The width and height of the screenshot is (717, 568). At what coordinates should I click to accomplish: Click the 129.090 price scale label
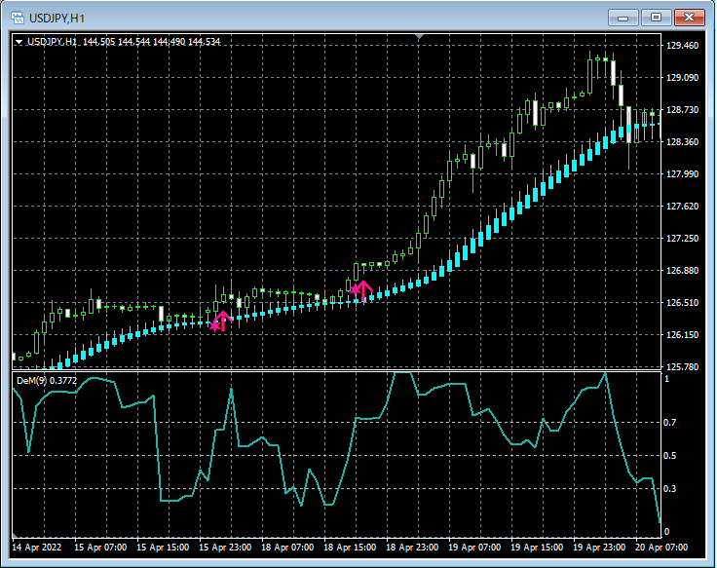[682, 77]
